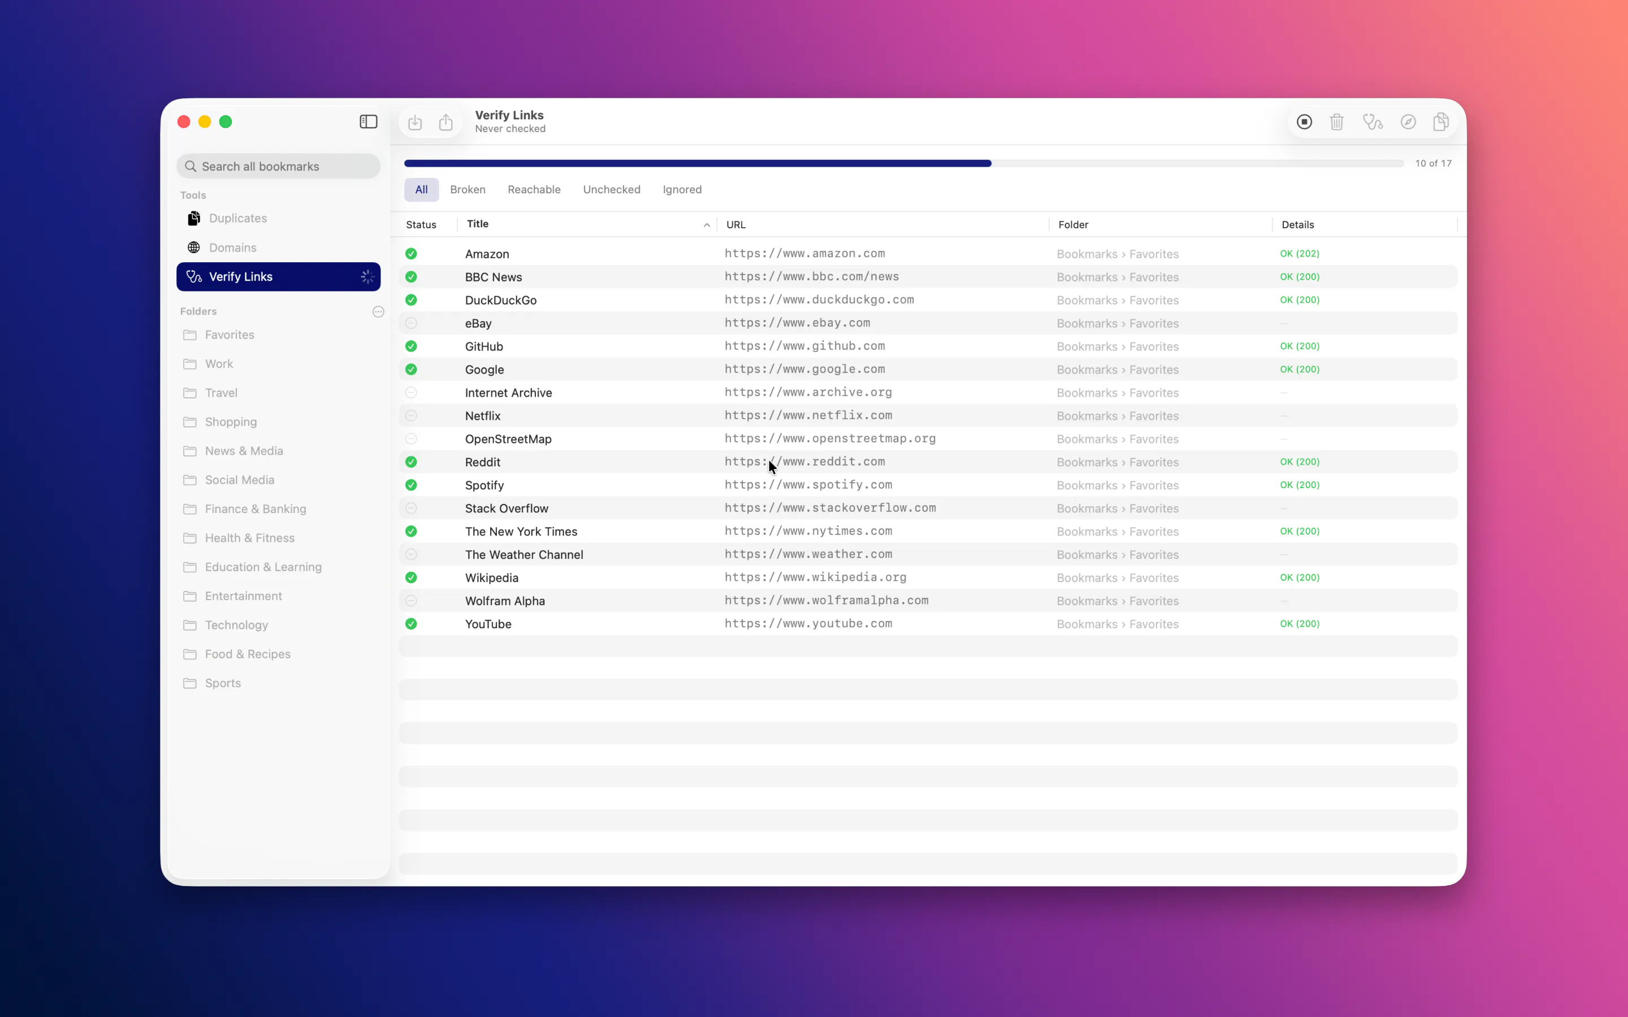
Task: Toggle the sidebar visibility button
Action: point(368,121)
